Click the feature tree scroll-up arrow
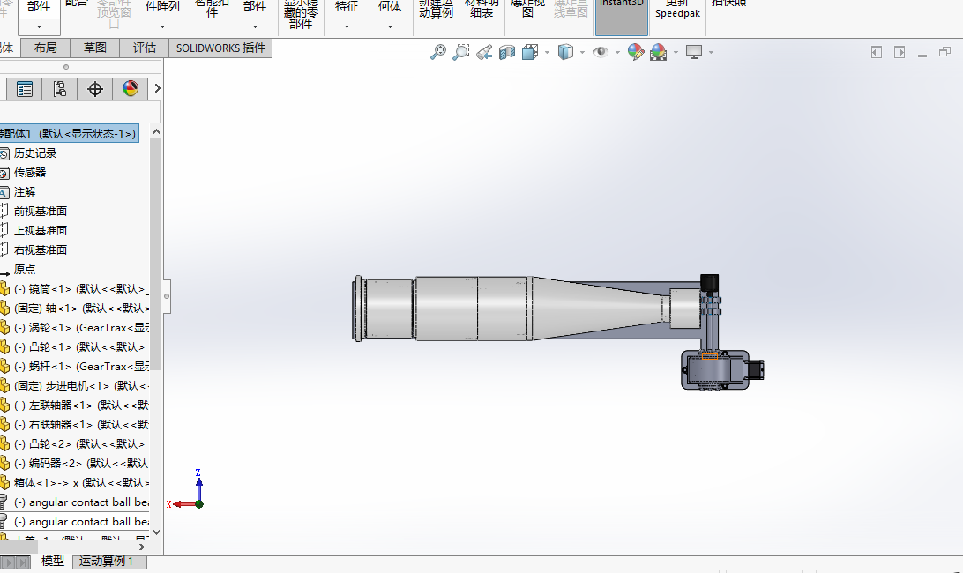This screenshot has height=573, width=963. tap(156, 132)
